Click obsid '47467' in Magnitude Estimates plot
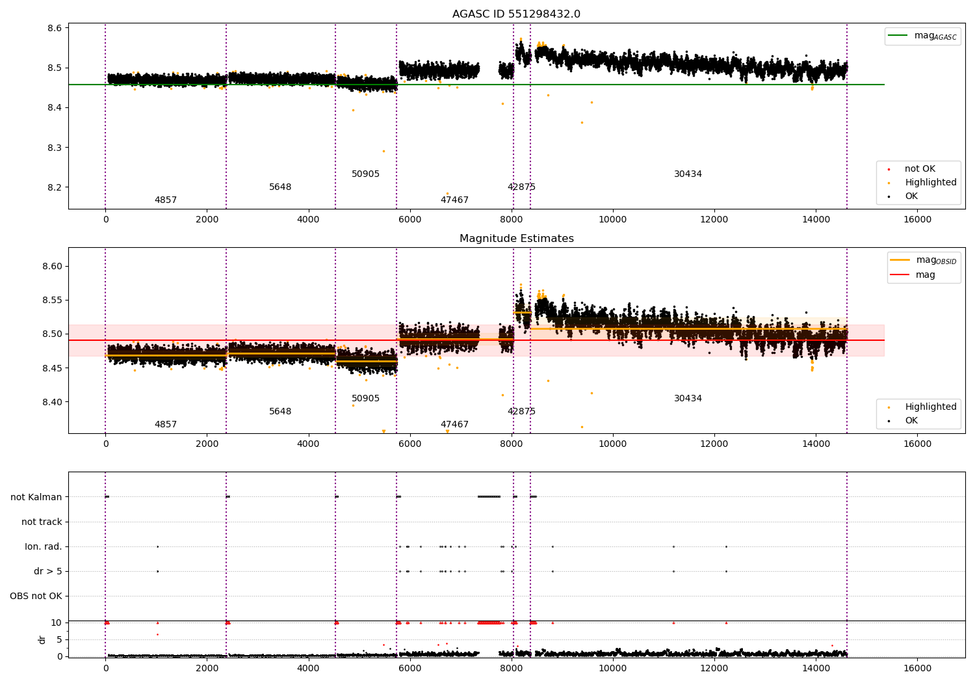 tap(454, 425)
